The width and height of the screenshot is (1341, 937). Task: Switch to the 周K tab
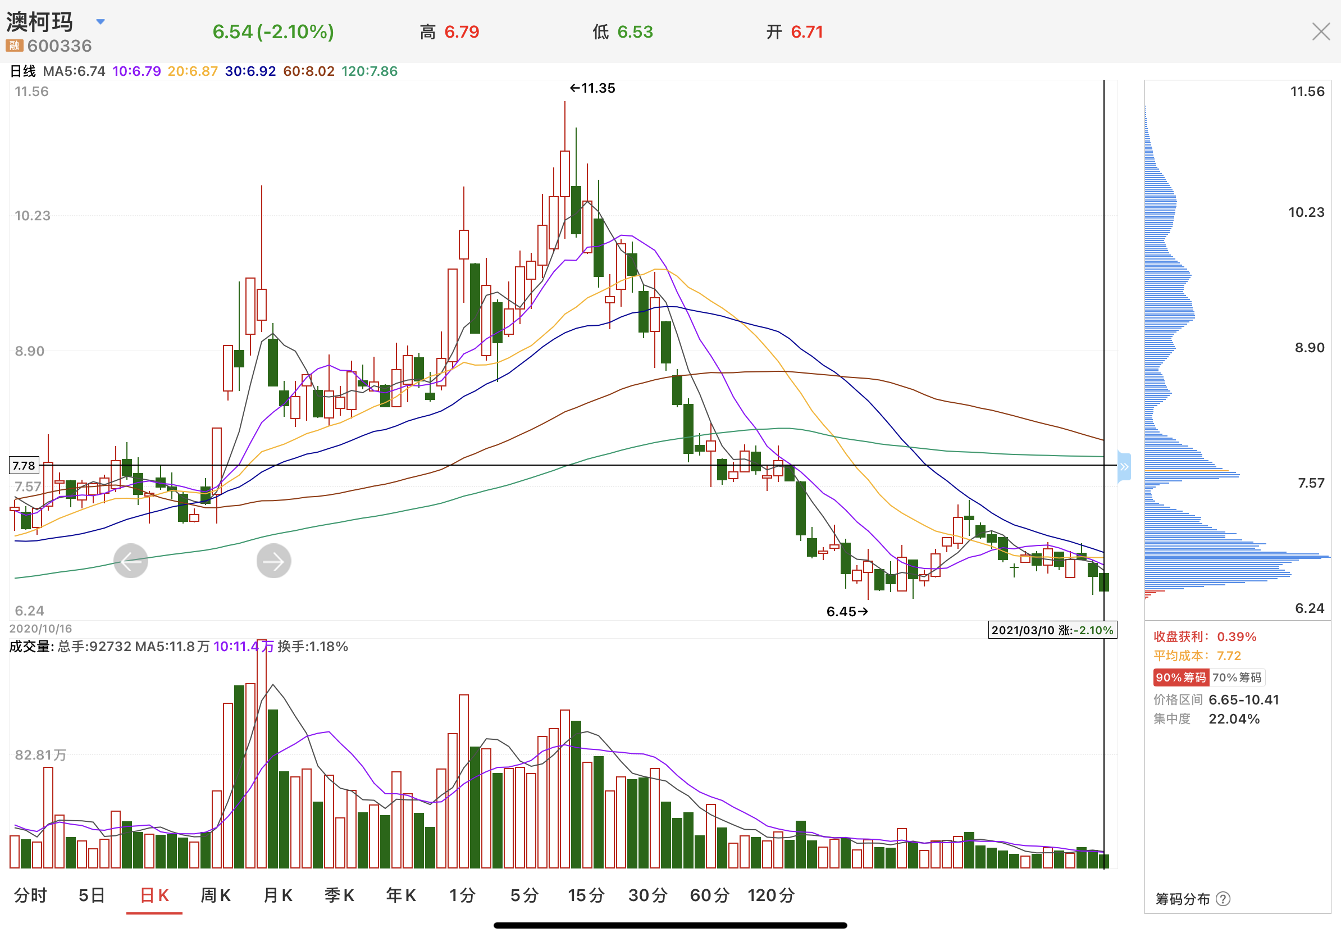pyautogui.click(x=216, y=895)
